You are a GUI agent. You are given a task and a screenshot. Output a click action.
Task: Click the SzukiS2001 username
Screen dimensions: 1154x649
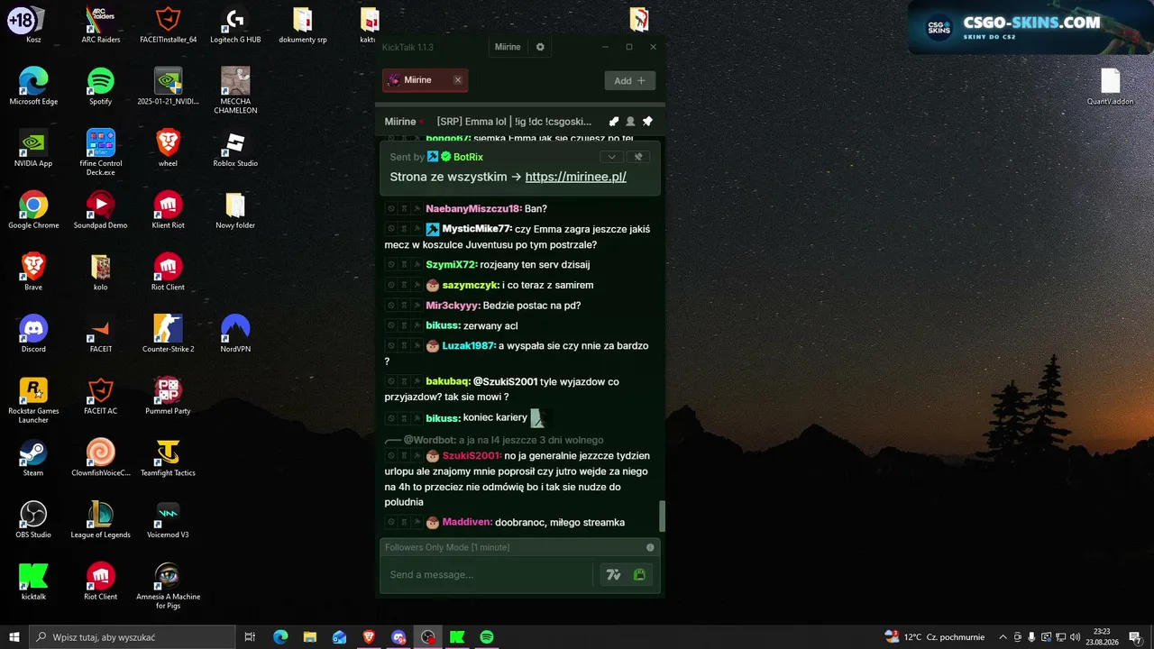click(x=472, y=456)
